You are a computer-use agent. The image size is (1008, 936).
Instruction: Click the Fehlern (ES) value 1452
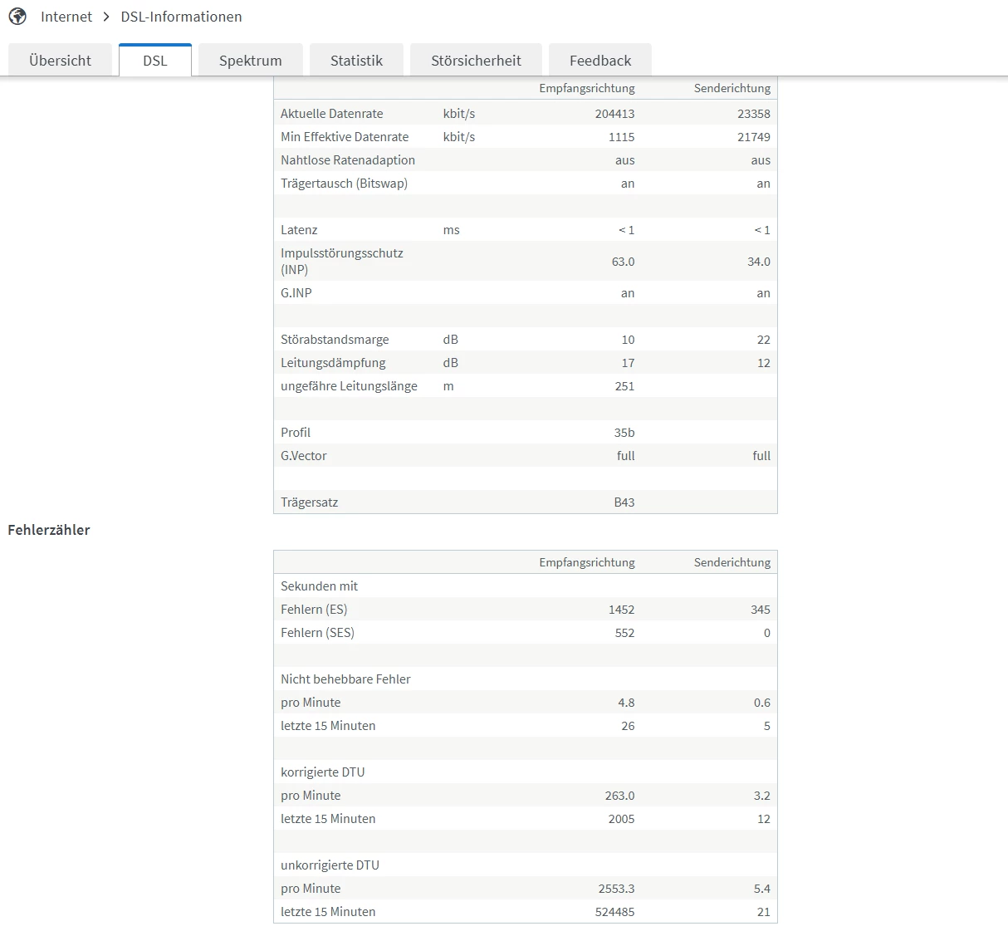click(x=621, y=610)
